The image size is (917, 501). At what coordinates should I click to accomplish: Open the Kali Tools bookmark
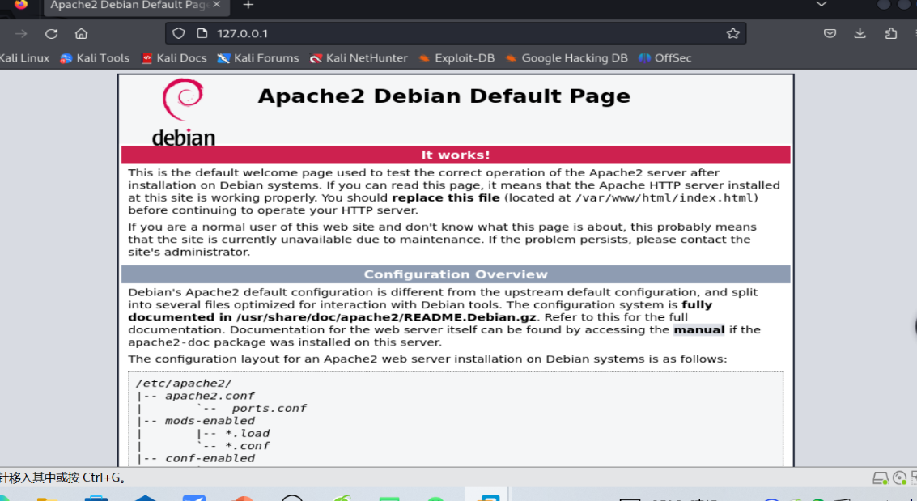(95, 58)
